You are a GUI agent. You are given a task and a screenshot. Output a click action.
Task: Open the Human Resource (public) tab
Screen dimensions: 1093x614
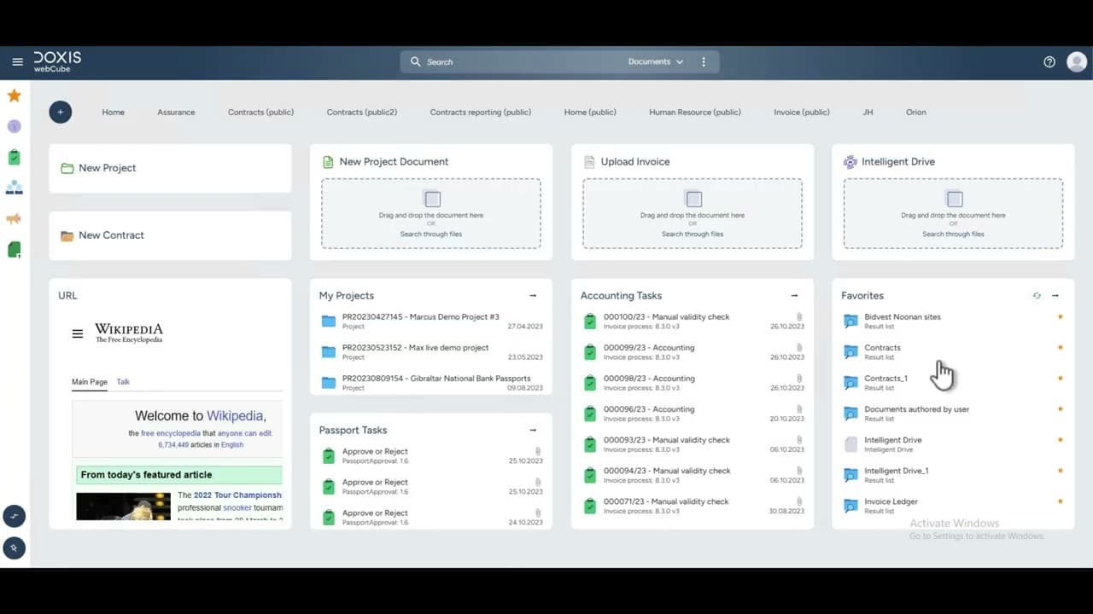pyautogui.click(x=695, y=113)
